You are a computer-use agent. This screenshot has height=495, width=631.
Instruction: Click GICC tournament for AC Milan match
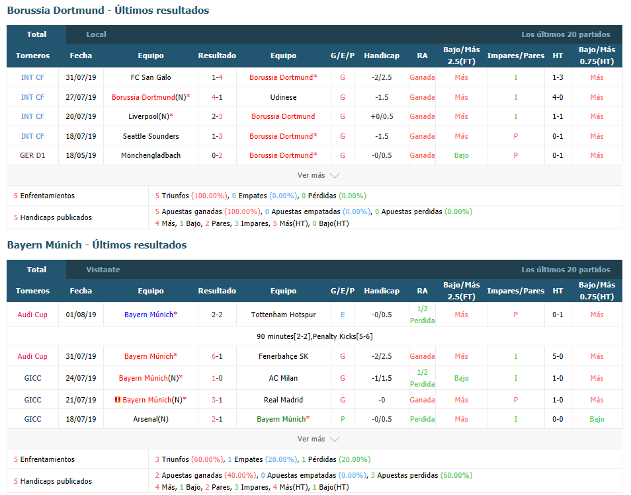[x=32, y=378]
